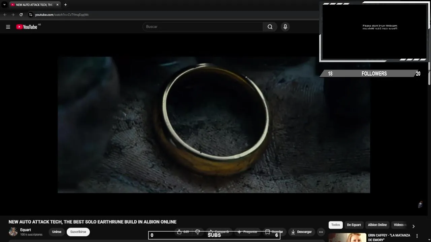431x242 pixels.
Task: Dislike the video with thumbs-down icon
Action: 198,232
